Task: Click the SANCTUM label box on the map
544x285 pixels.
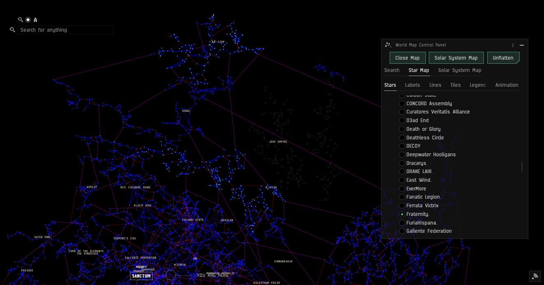Action: (x=141, y=276)
